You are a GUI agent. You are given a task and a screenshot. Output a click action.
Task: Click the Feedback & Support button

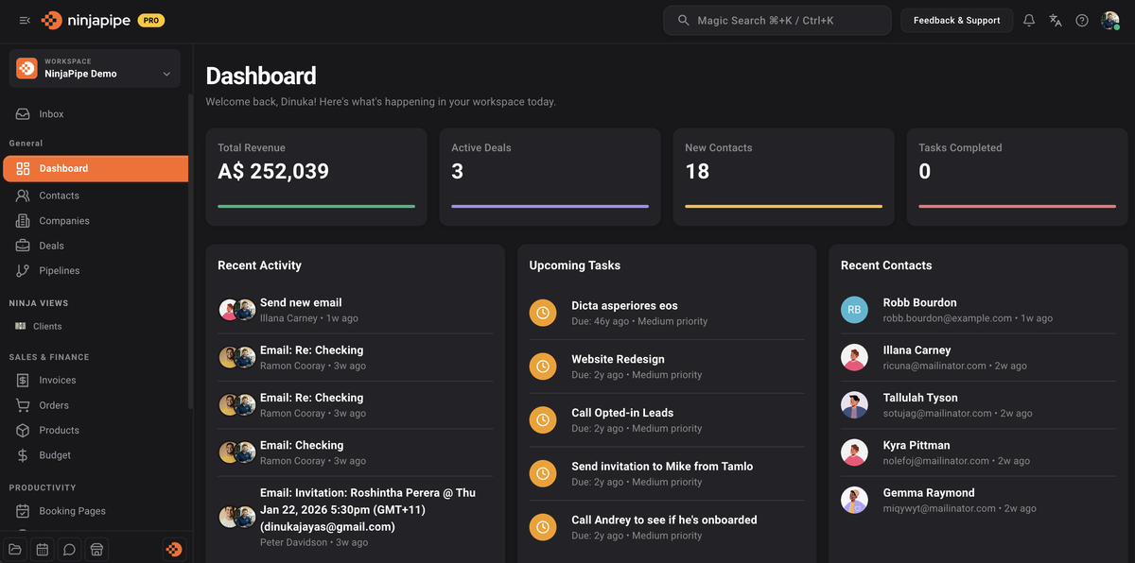(x=956, y=19)
